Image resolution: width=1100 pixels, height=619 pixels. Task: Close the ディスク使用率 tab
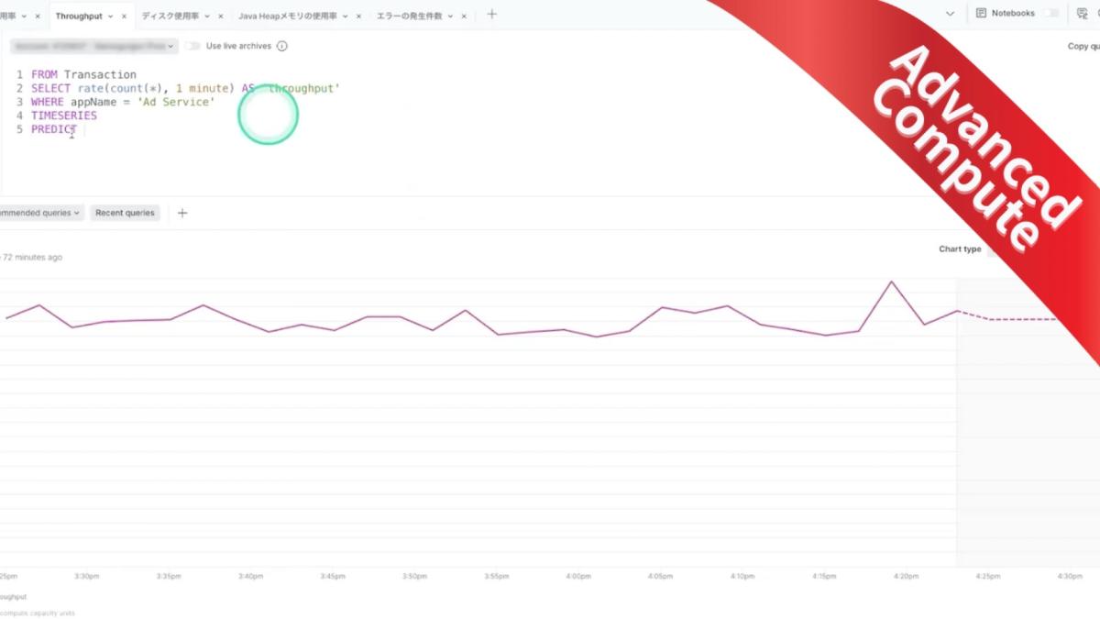point(221,17)
